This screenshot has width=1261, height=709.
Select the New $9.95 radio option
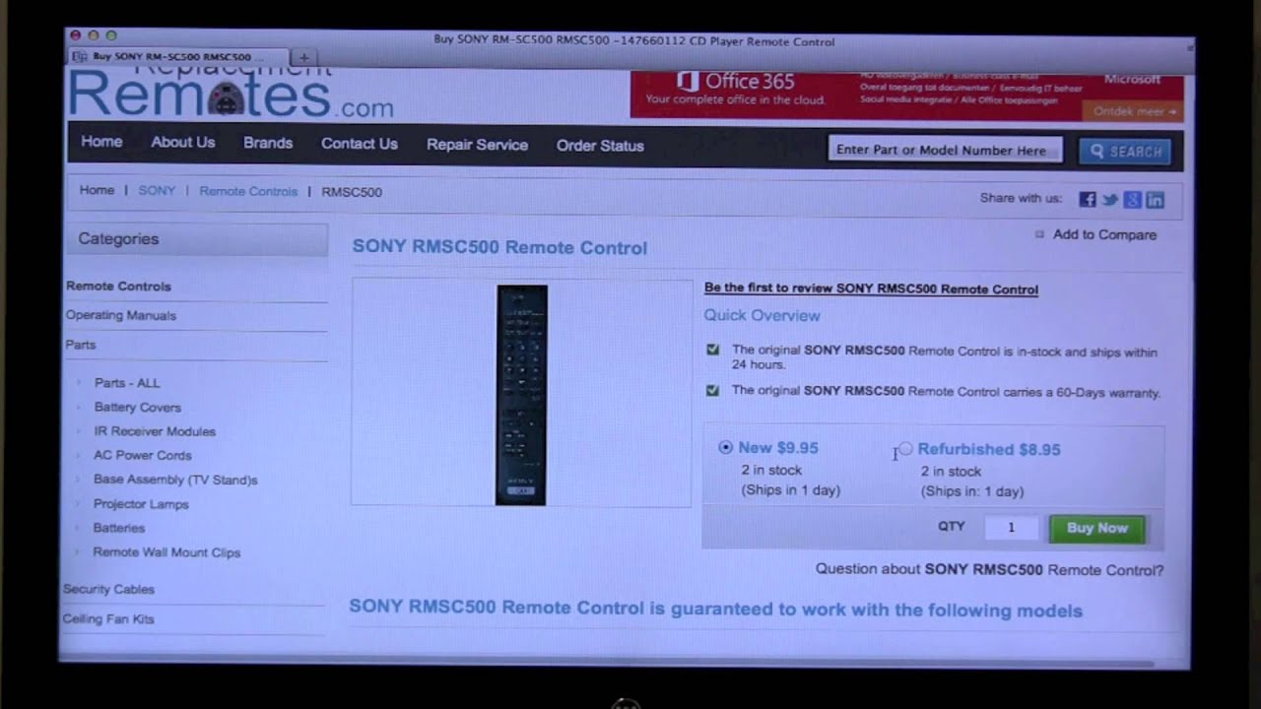click(726, 447)
